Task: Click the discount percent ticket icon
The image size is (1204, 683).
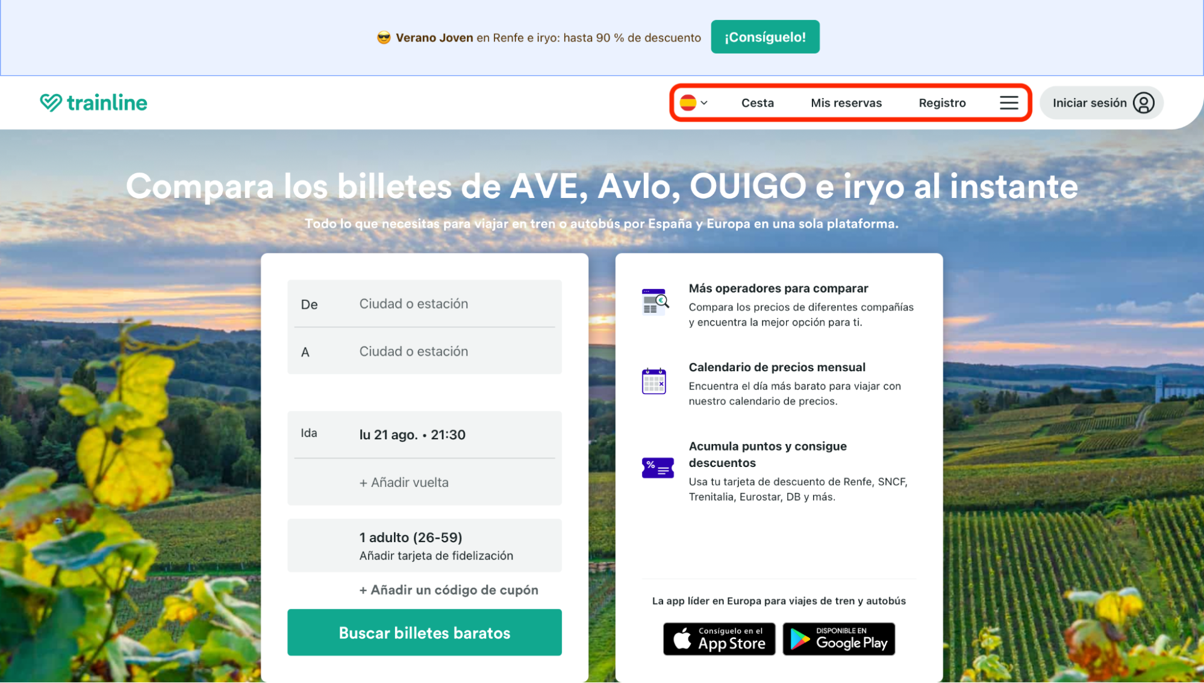Action: pyautogui.click(x=658, y=468)
